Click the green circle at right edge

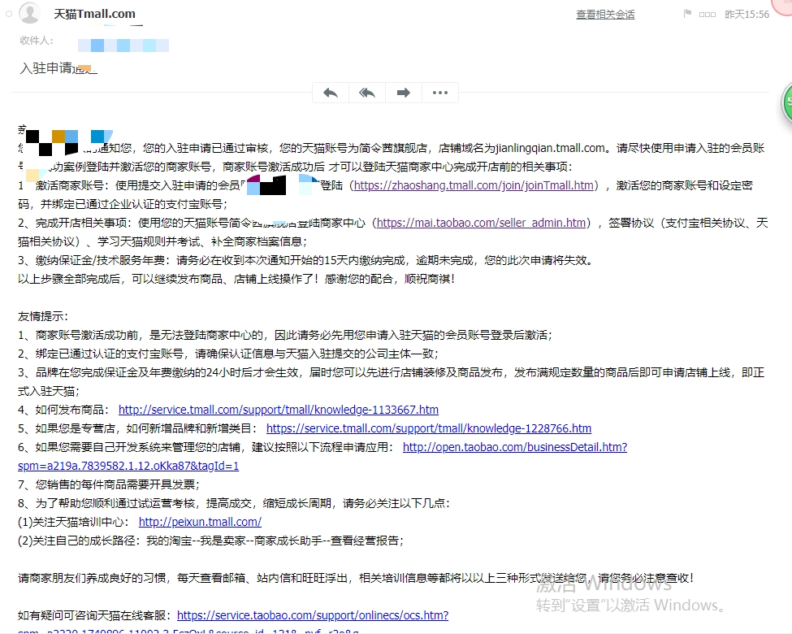[x=787, y=102]
